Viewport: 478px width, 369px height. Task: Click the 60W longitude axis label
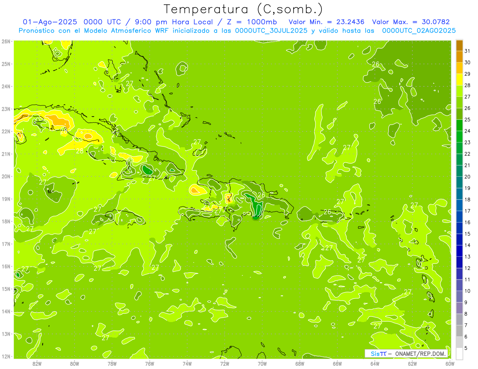point(450,363)
